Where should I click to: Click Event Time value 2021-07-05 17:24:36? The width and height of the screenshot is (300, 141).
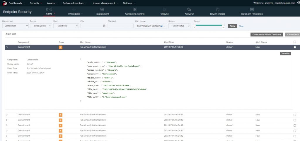pos(36,73)
